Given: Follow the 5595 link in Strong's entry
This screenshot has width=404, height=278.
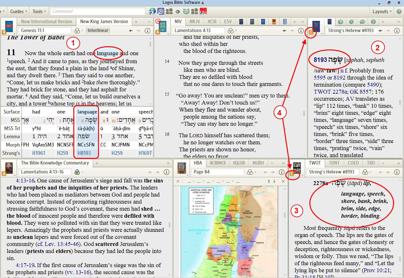Looking at the screenshot, I should coord(319,78).
